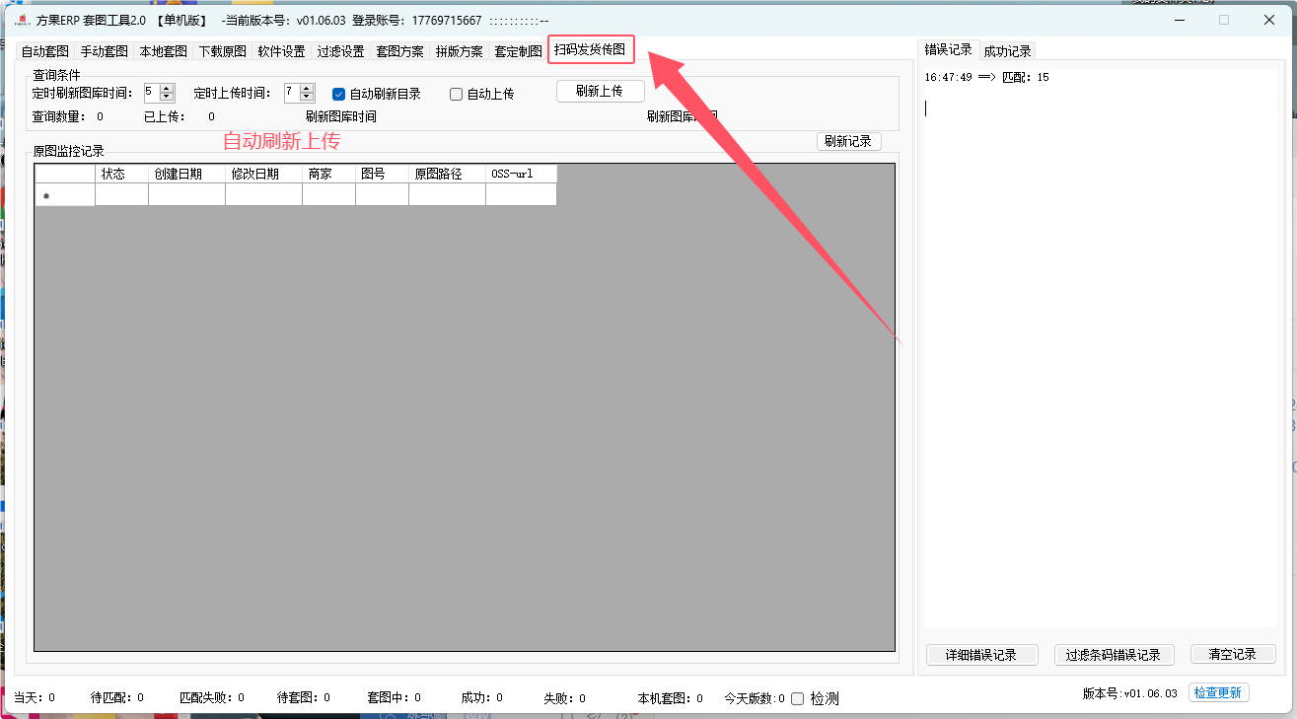
Task: Select the 扫码发货传图 tab
Action: coord(590,49)
